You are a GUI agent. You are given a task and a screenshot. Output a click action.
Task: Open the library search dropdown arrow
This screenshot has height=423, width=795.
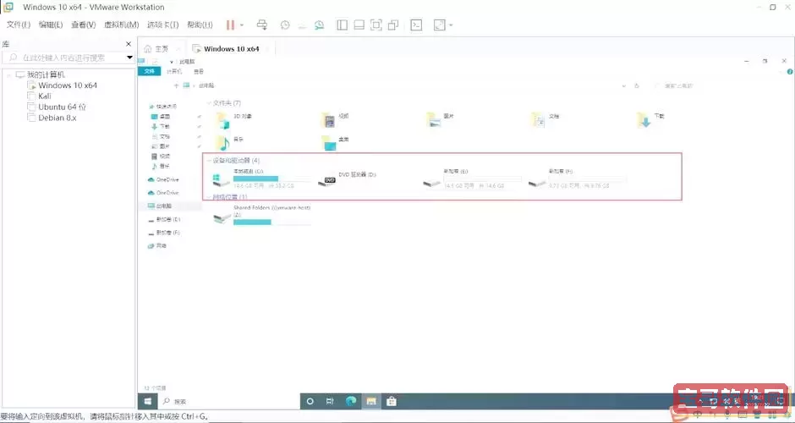[129, 58]
